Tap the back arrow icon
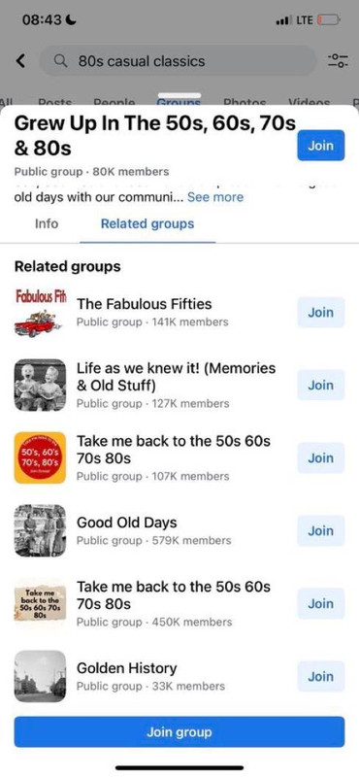 pos(20,61)
